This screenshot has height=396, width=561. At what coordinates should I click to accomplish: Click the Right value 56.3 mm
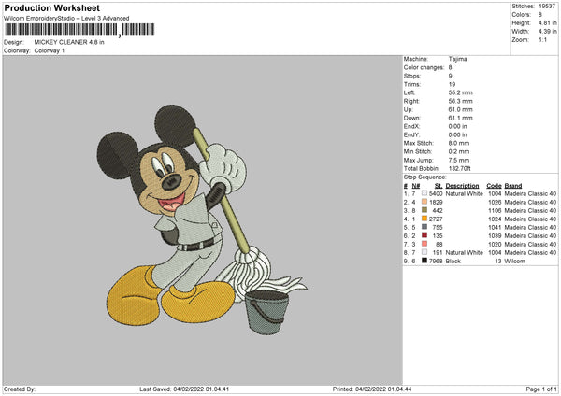(x=460, y=101)
